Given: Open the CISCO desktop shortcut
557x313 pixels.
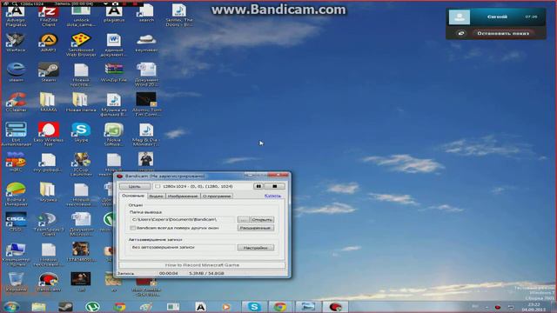Looking at the screenshot, I should point(16,222).
